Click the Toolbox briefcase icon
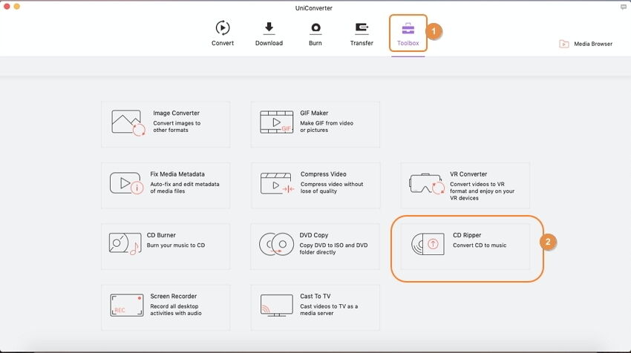 408,28
